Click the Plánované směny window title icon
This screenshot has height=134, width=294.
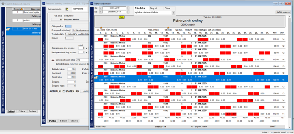click(x=92, y=4)
